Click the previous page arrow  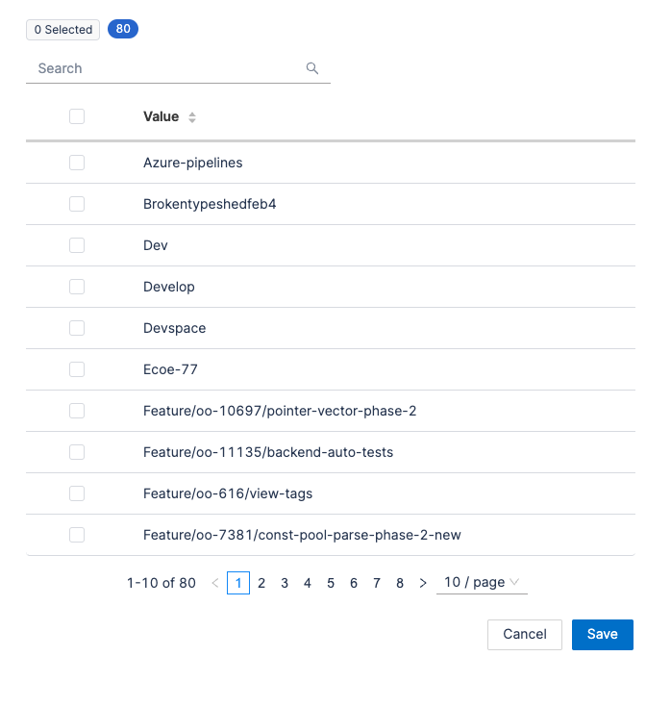214,583
